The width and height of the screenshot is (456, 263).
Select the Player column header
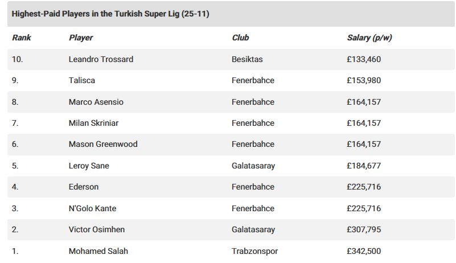(81, 38)
